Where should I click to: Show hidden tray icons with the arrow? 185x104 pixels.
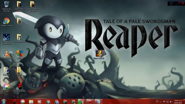161,101
